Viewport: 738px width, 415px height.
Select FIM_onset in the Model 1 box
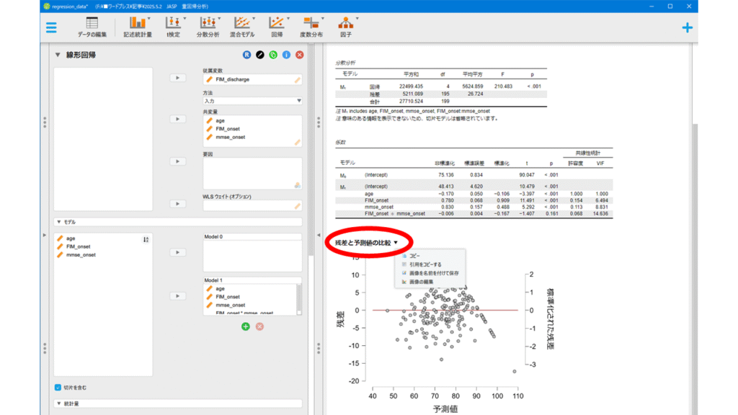[227, 297]
